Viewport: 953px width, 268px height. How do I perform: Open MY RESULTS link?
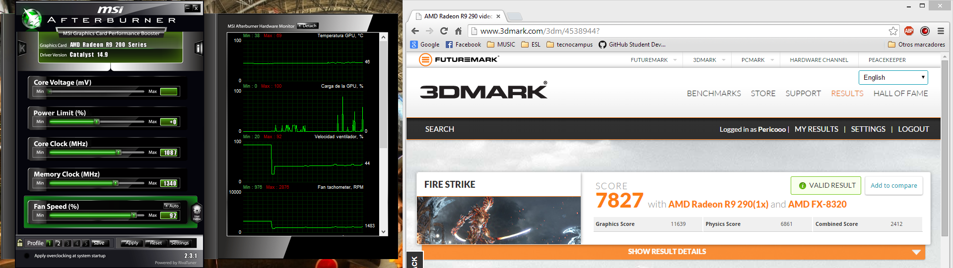[x=817, y=129]
